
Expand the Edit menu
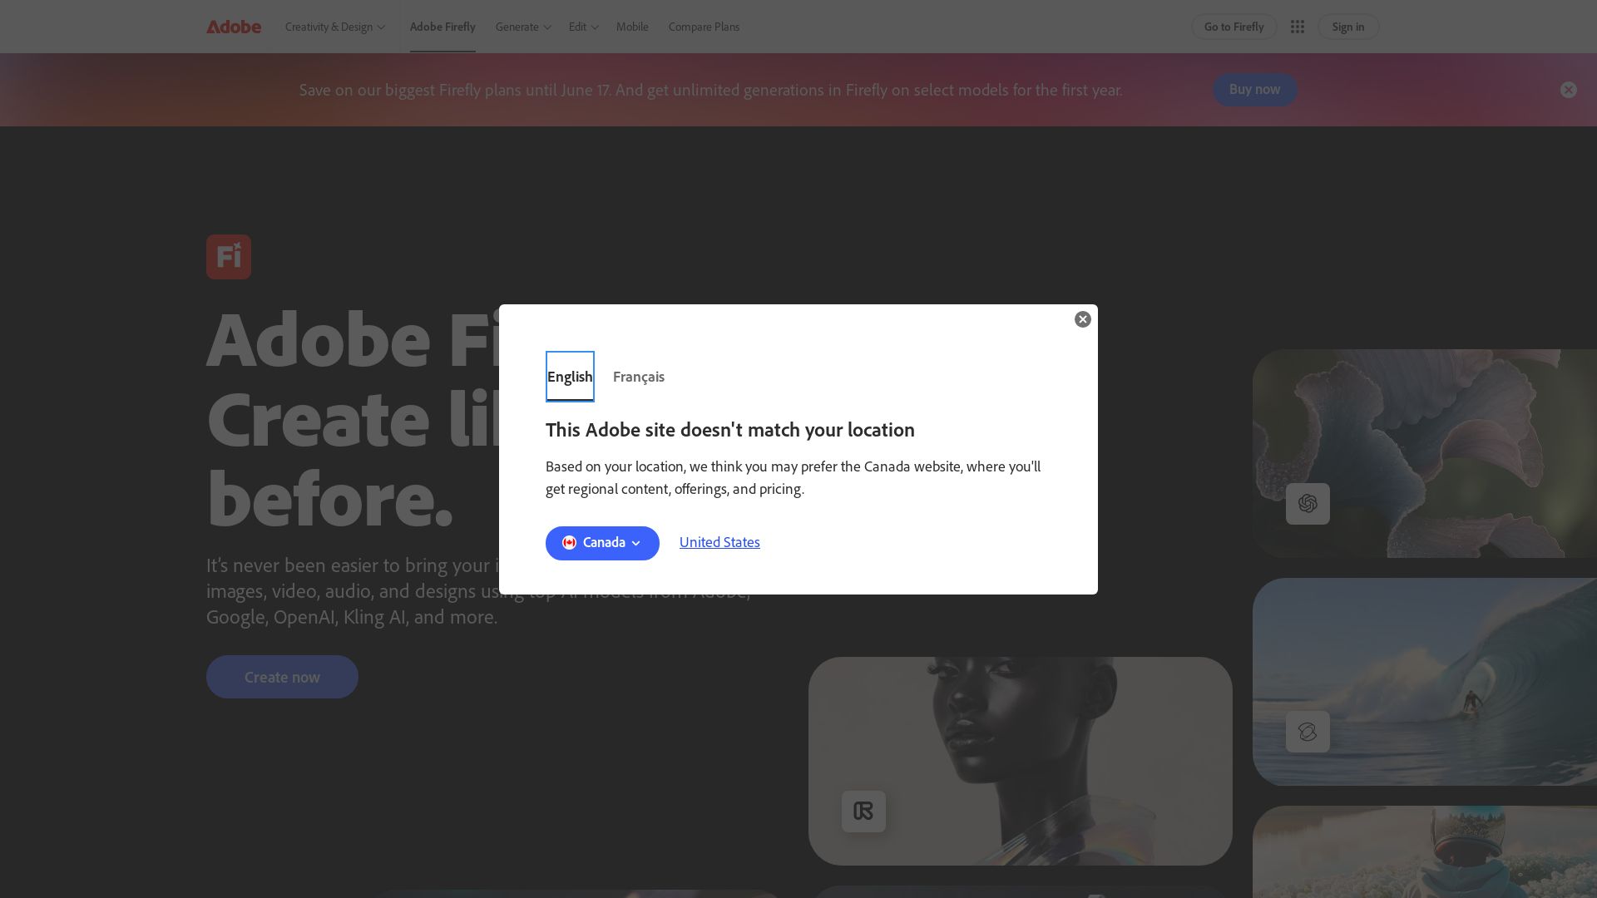[x=583, y=27]
